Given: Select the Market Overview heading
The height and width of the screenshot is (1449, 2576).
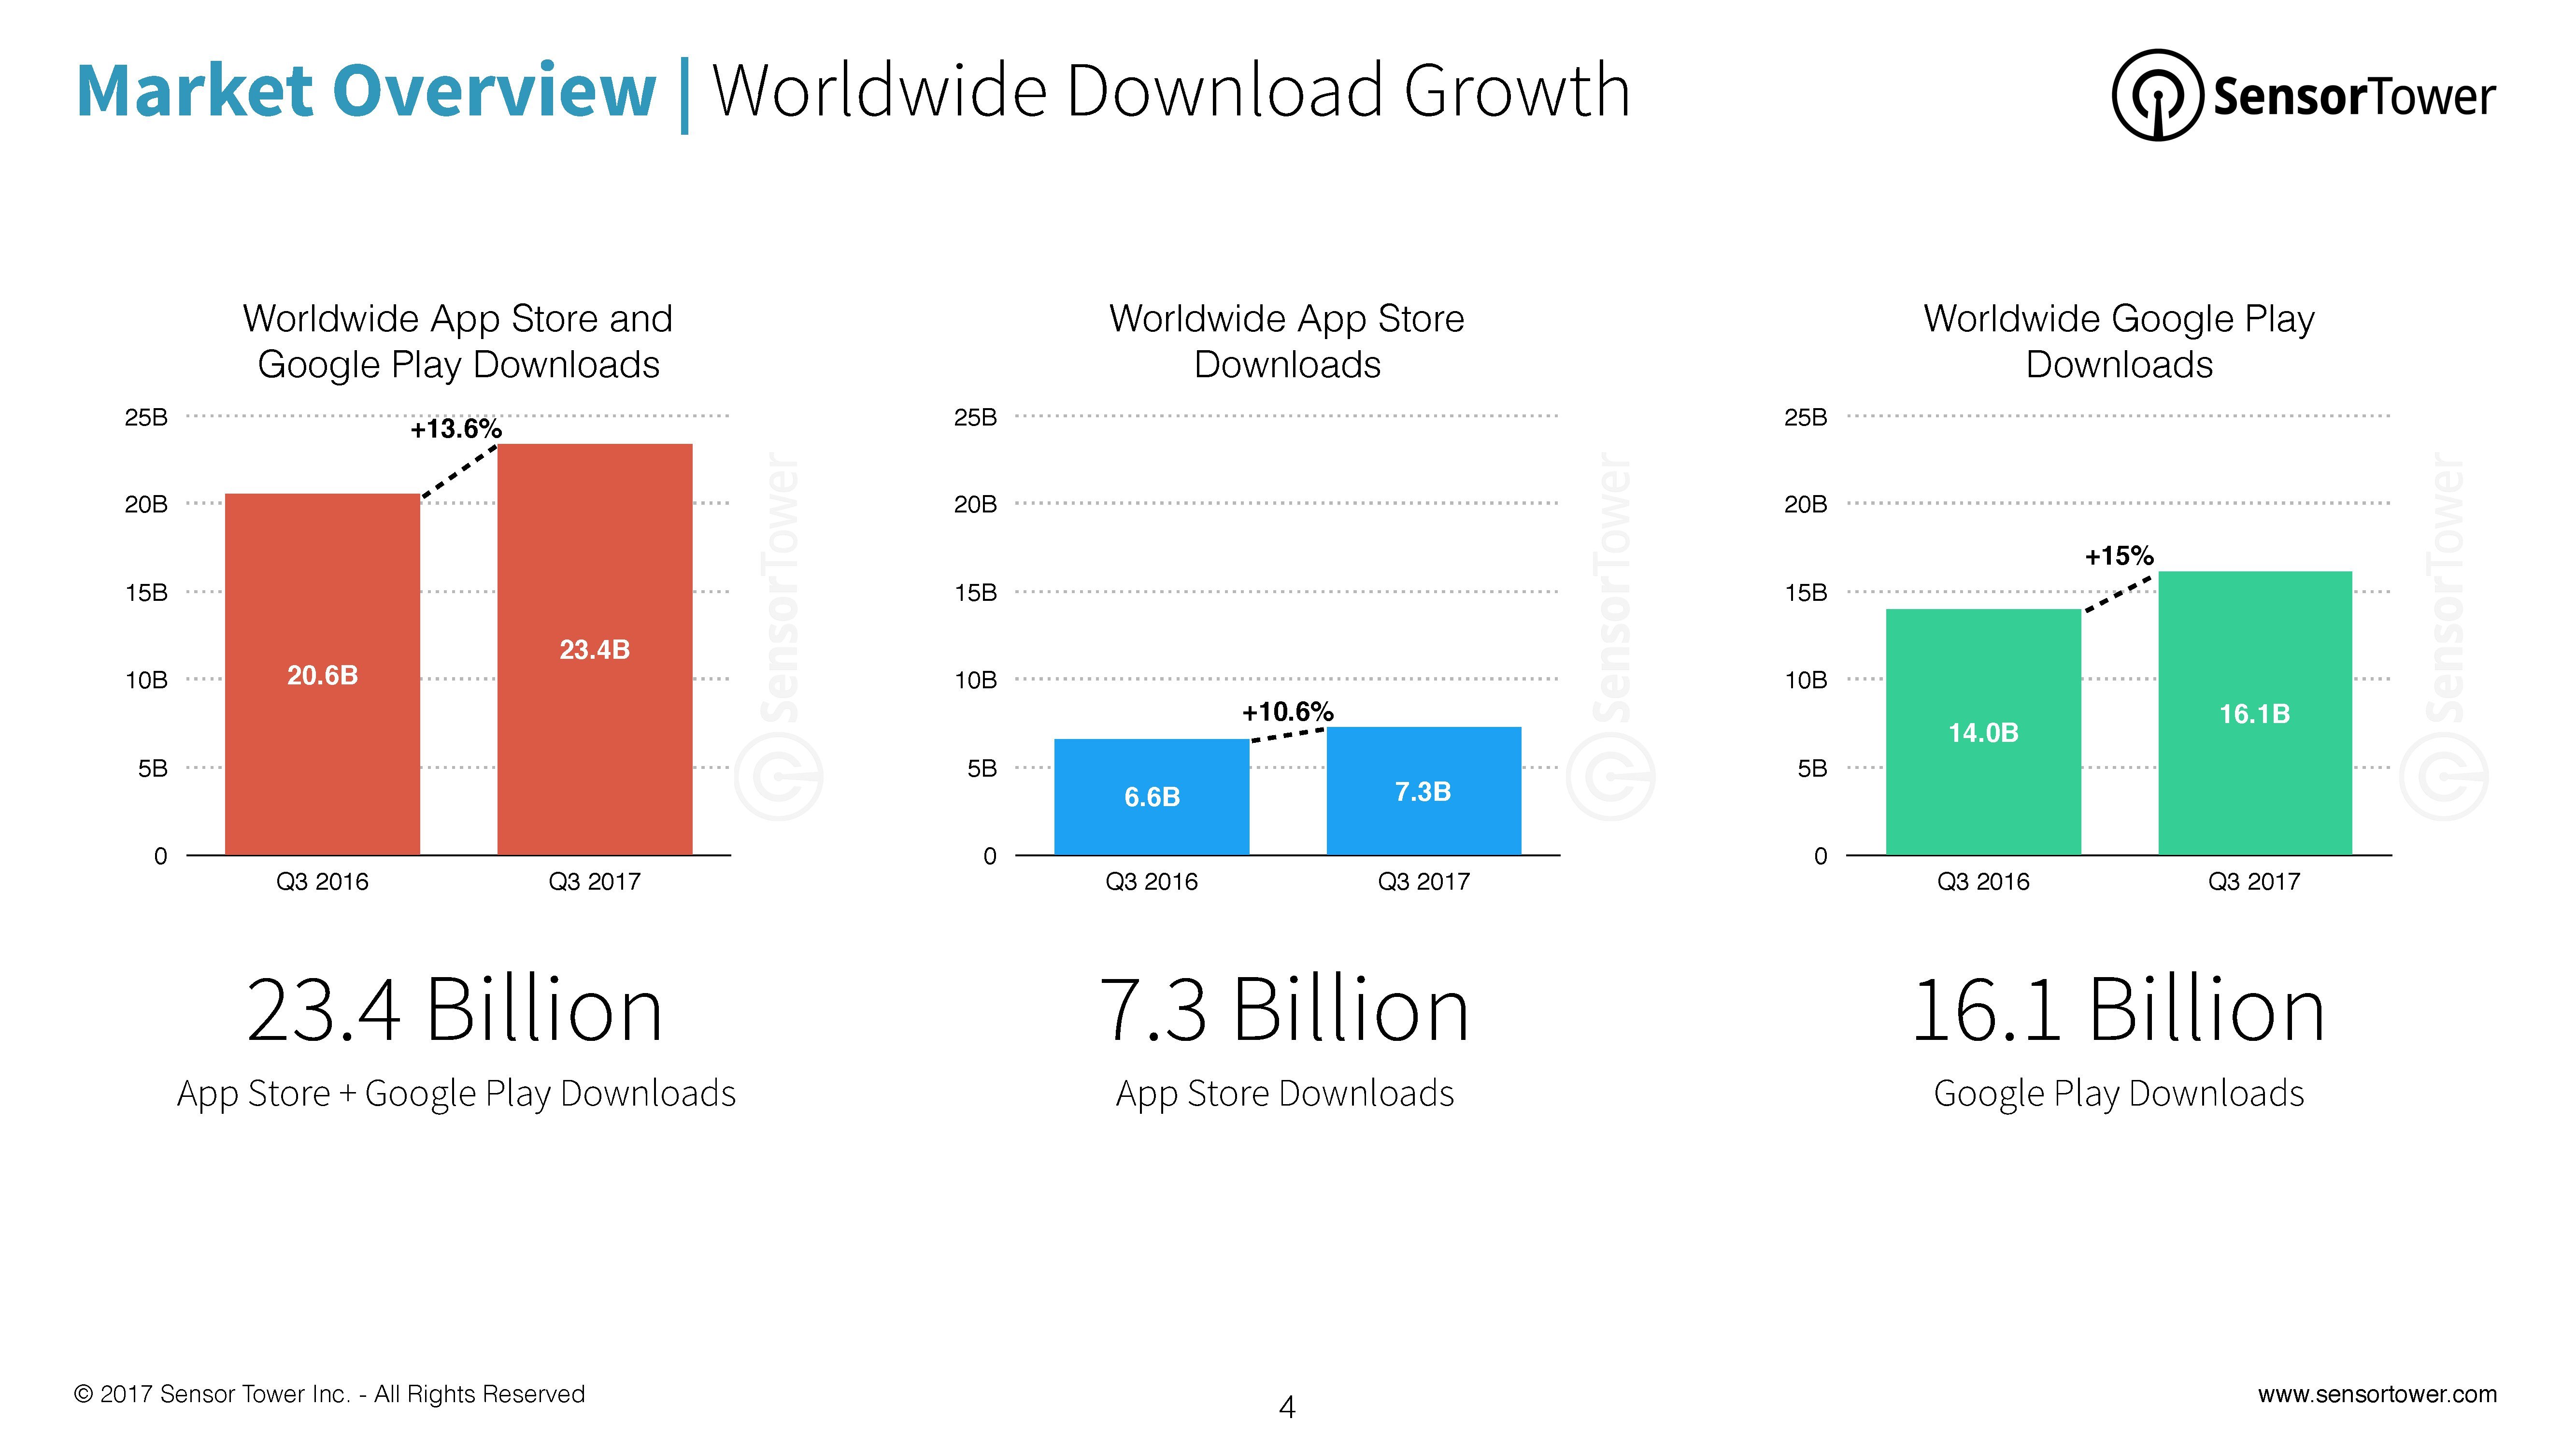Looking at the screenshot, I should pyautogui.click(x=366, y=91).
